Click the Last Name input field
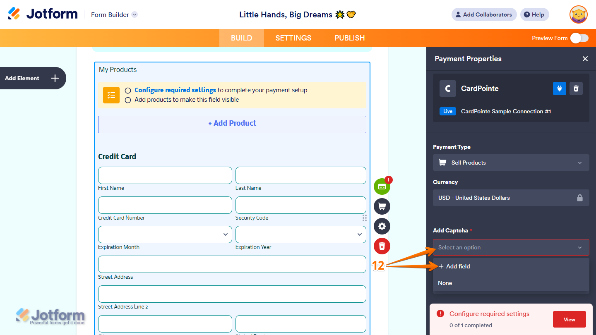The height and width of the screenshot is (335, 596). click(x=301, y=175)
